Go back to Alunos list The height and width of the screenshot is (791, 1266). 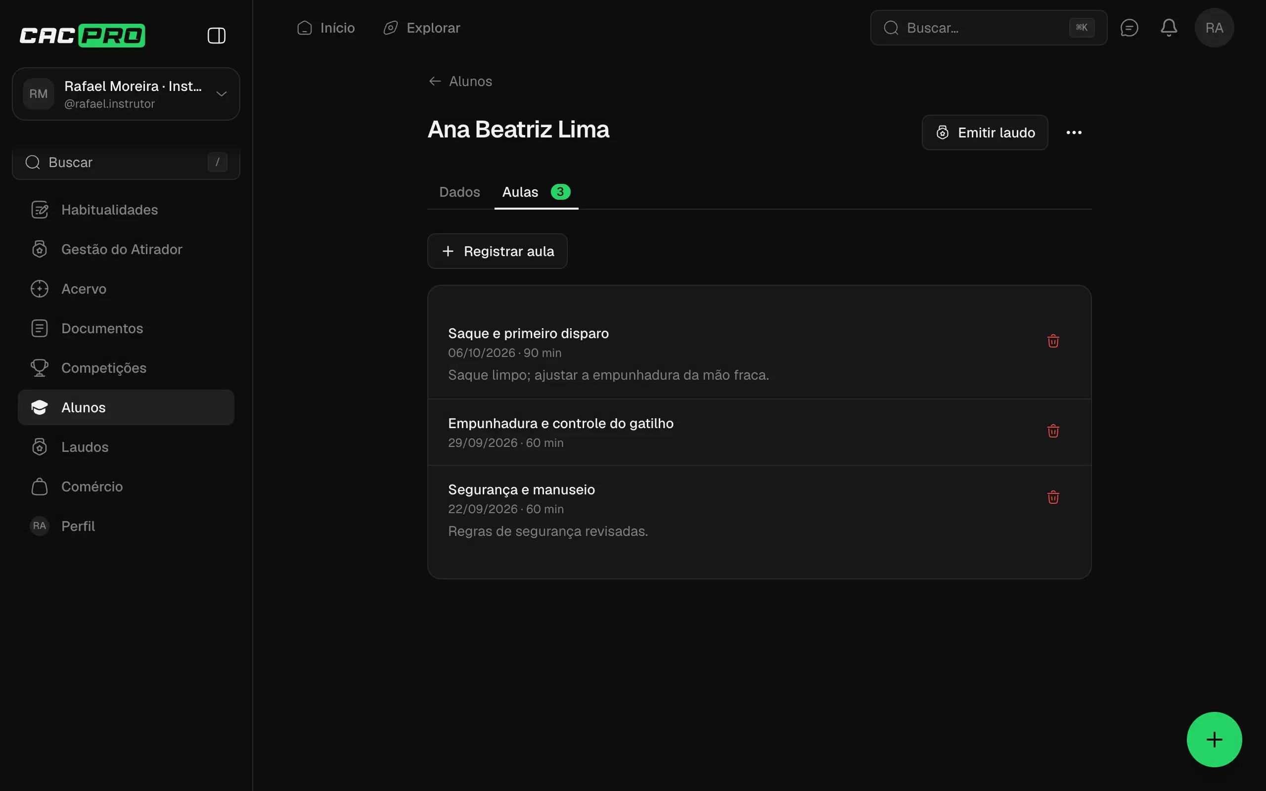click(x=460, y=81)
